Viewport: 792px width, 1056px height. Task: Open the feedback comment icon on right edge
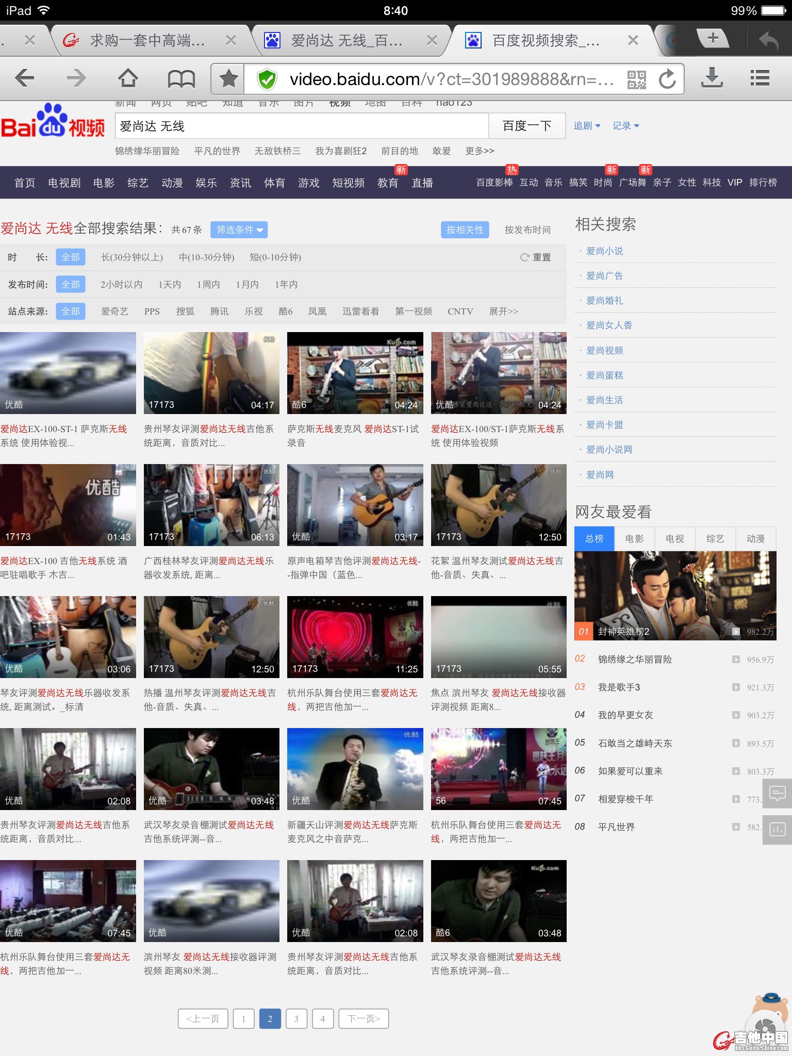pos(777,793)
